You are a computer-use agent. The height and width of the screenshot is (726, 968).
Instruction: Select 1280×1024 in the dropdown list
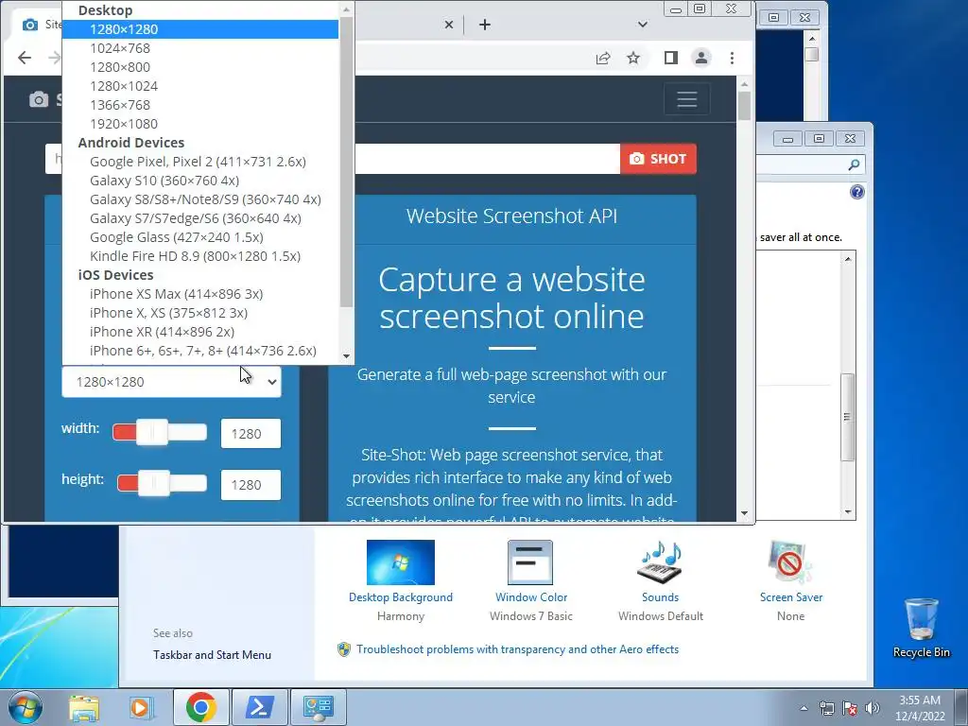coord(200,86)
